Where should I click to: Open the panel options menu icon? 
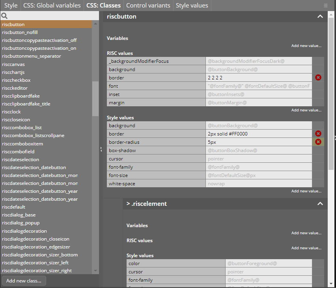(325, 6)
